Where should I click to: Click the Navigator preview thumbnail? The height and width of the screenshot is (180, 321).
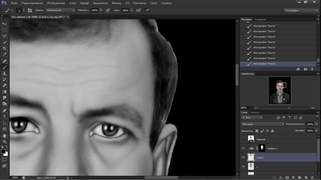point(280,90)
